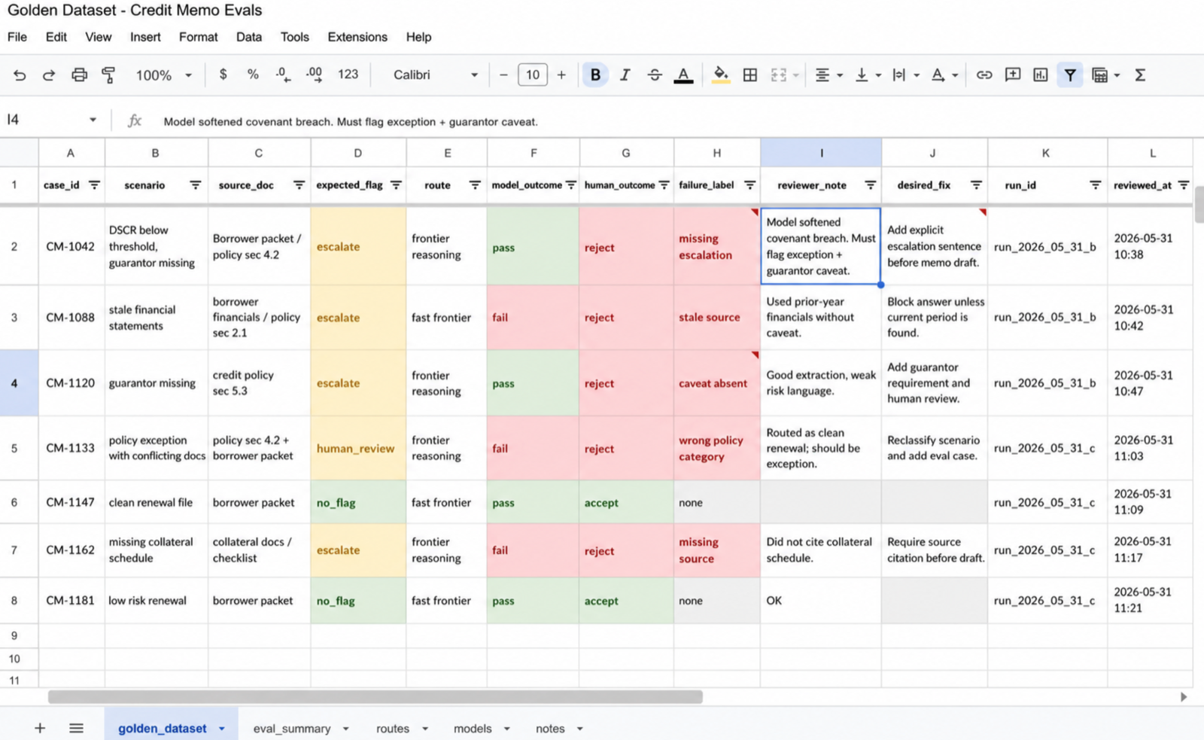Open the human_outcome column filter icon
The height and width of the screenshot is (740, 1204).
coord(664,185)
